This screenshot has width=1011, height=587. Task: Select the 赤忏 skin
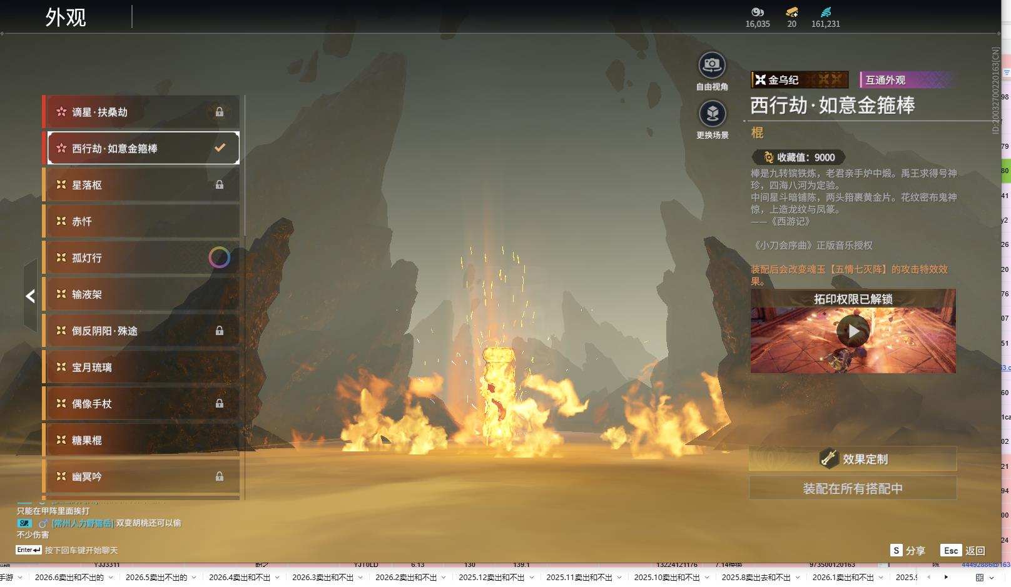pyautogui.click(x=141, y=221)
